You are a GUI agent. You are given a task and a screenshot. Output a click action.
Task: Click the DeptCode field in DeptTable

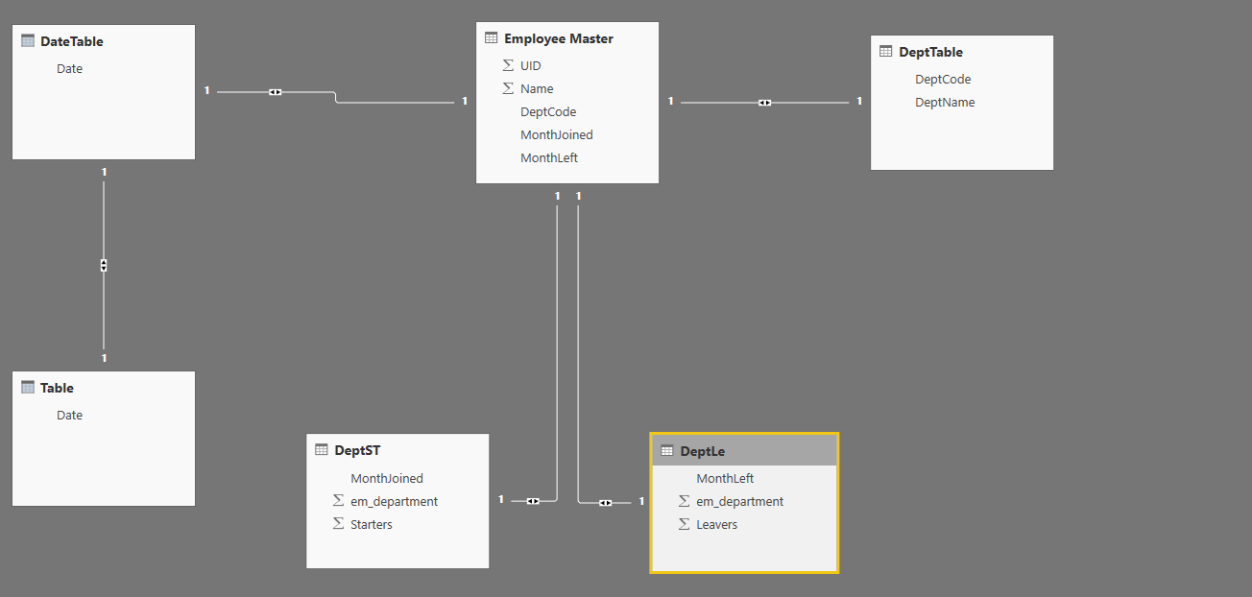pos(943,79)
